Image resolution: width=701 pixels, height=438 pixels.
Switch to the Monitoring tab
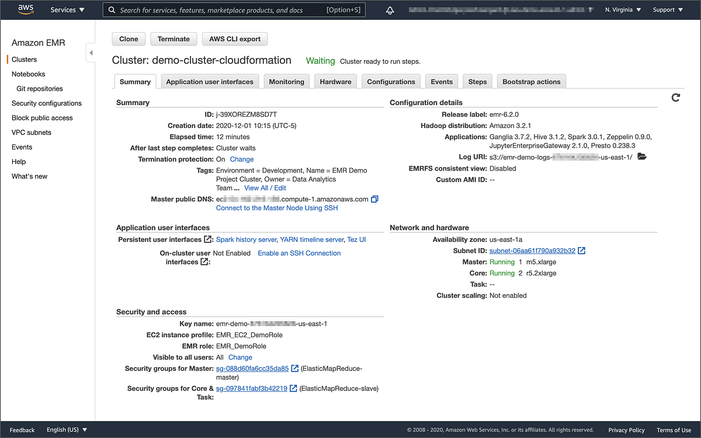pos(286,81)
